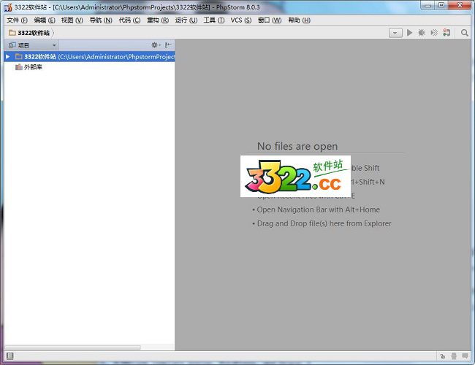
Task: Open the project panel gear settings
Action: 155,45
